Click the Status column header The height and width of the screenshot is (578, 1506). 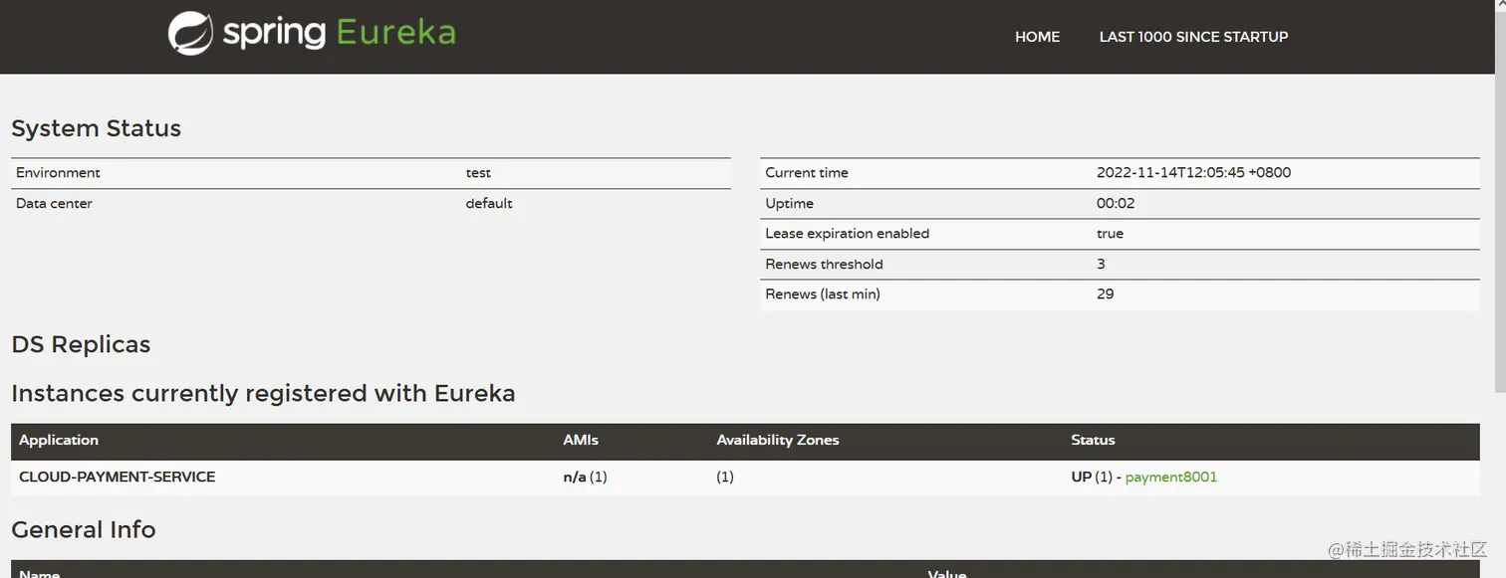pos(1093,440)
